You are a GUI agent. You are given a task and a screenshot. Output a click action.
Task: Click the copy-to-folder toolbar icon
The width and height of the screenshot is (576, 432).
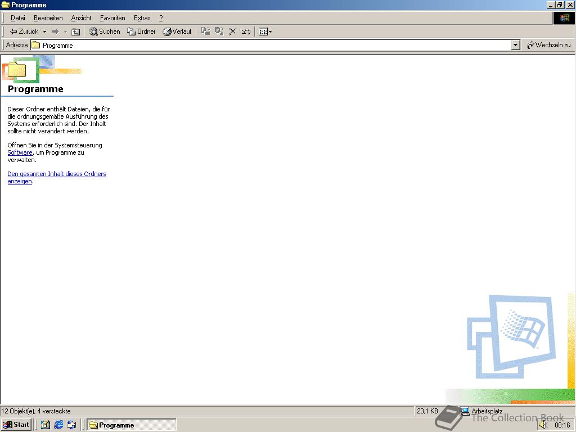click(x=219, y=31)
